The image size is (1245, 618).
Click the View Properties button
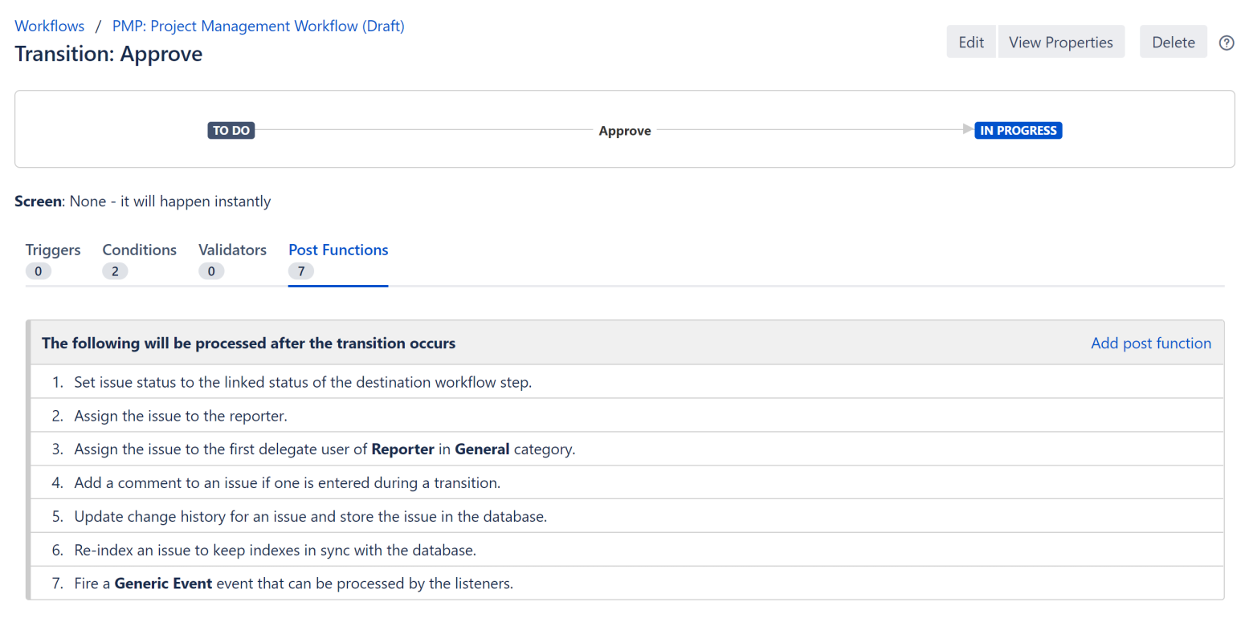point(1060,43)
